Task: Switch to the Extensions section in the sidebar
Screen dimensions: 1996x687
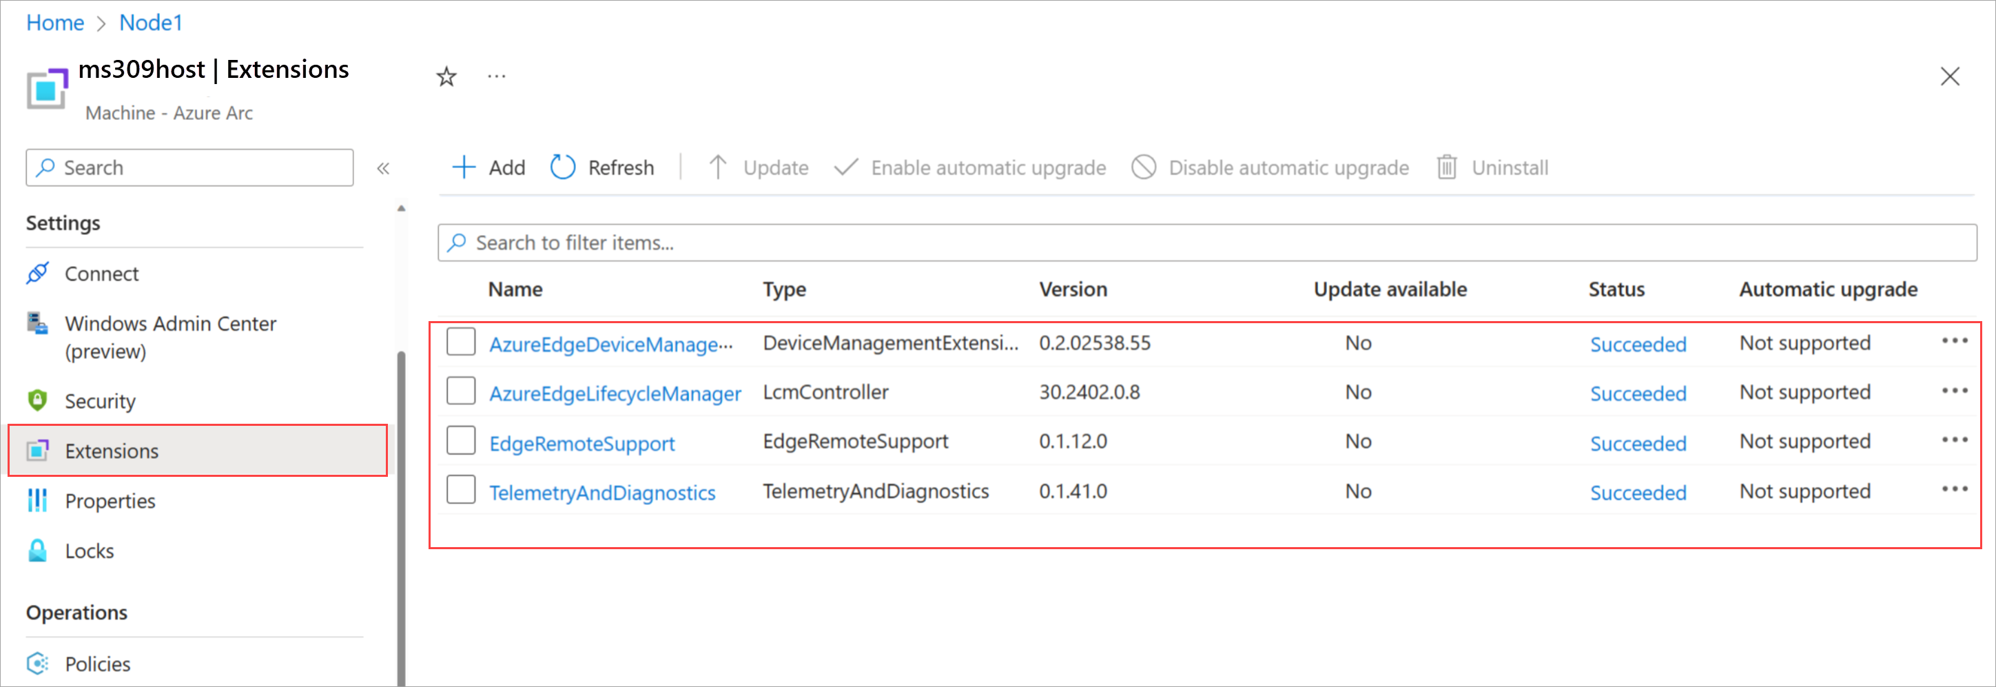Action: 112,451
